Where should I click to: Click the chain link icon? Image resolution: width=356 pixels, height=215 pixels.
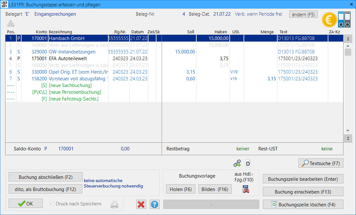(x=237, y=163)
